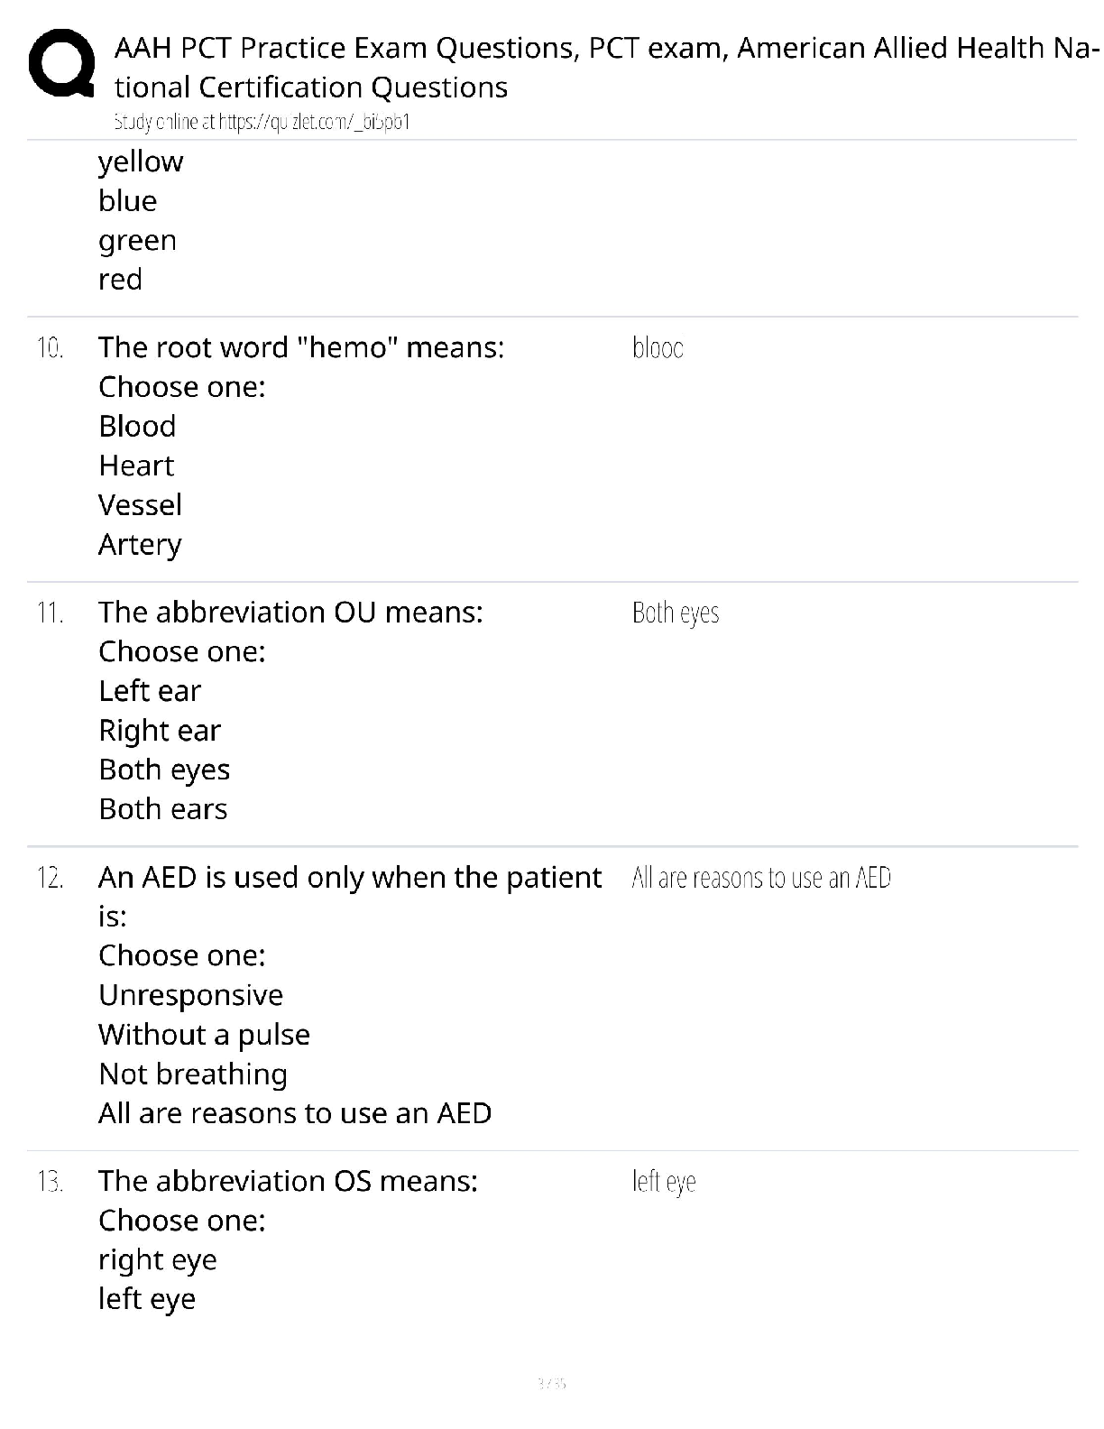
Task: Click the 'Both eyes' answer on right
Action: click(676, 613)
